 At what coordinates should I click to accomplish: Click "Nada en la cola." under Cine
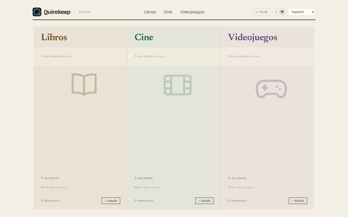click(x=148, y=187)
